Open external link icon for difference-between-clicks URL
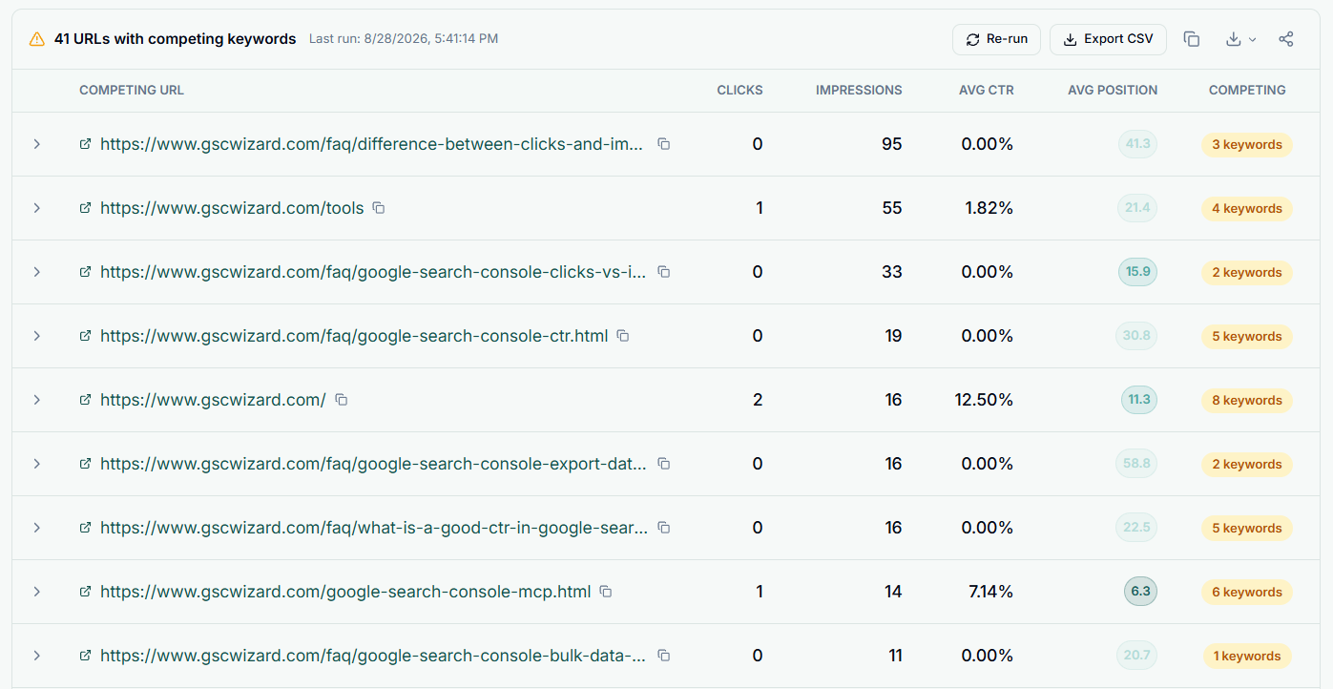This screenshot has width=1333, height=689. point(85,144)
